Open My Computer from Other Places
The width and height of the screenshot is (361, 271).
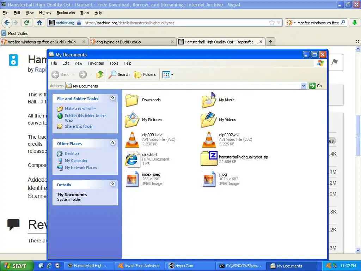click(76, 161)
